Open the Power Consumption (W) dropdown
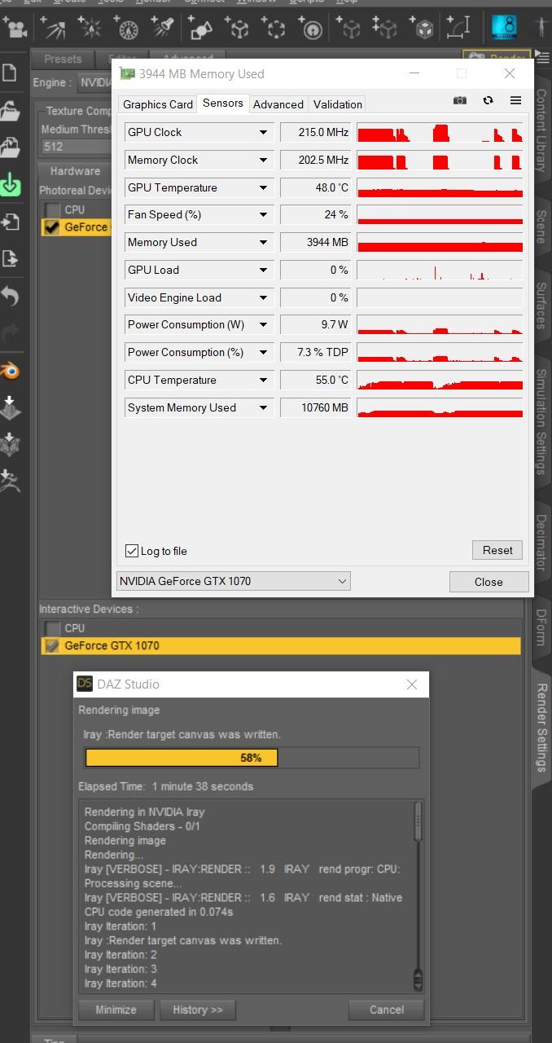This screenshot has height=1043, width=552. click(264, 324)
